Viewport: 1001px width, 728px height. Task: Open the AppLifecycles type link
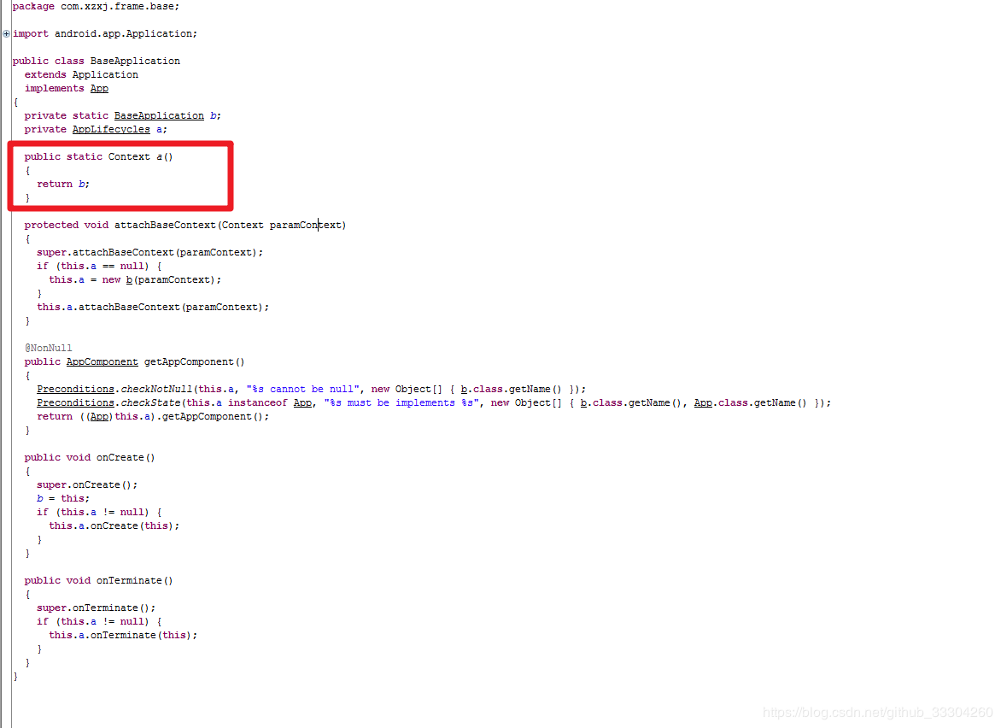(111, 129)
